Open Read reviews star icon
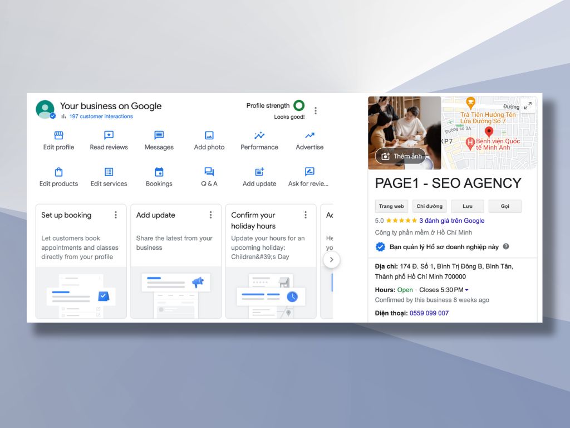 109,135
